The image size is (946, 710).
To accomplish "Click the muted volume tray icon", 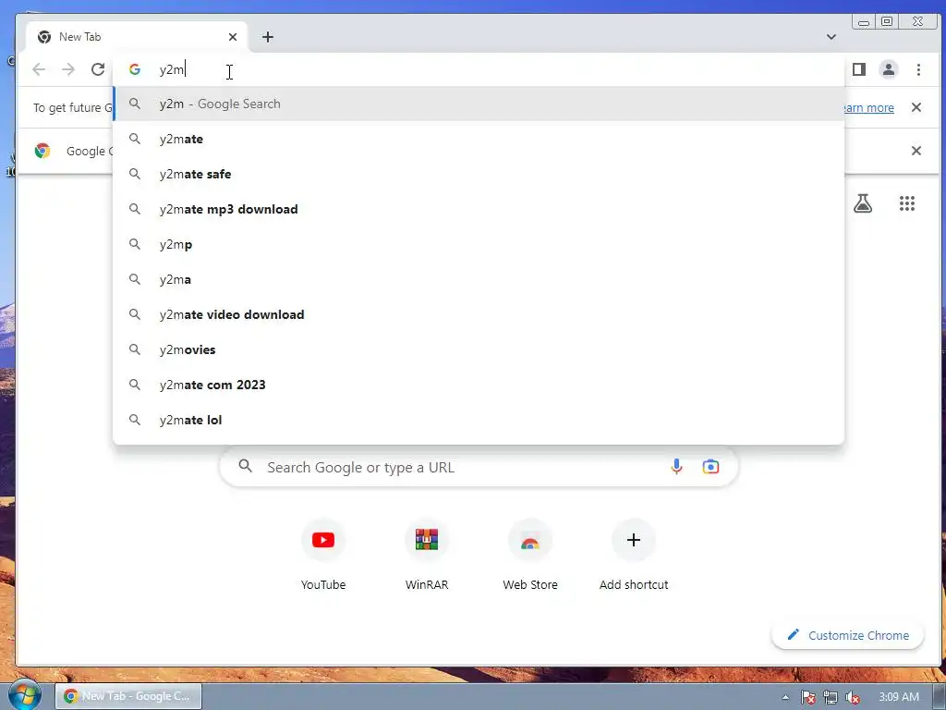I will [853, 697].
